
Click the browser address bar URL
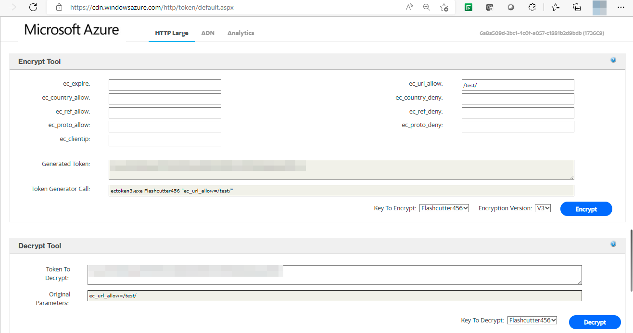[x=152, y=7]
